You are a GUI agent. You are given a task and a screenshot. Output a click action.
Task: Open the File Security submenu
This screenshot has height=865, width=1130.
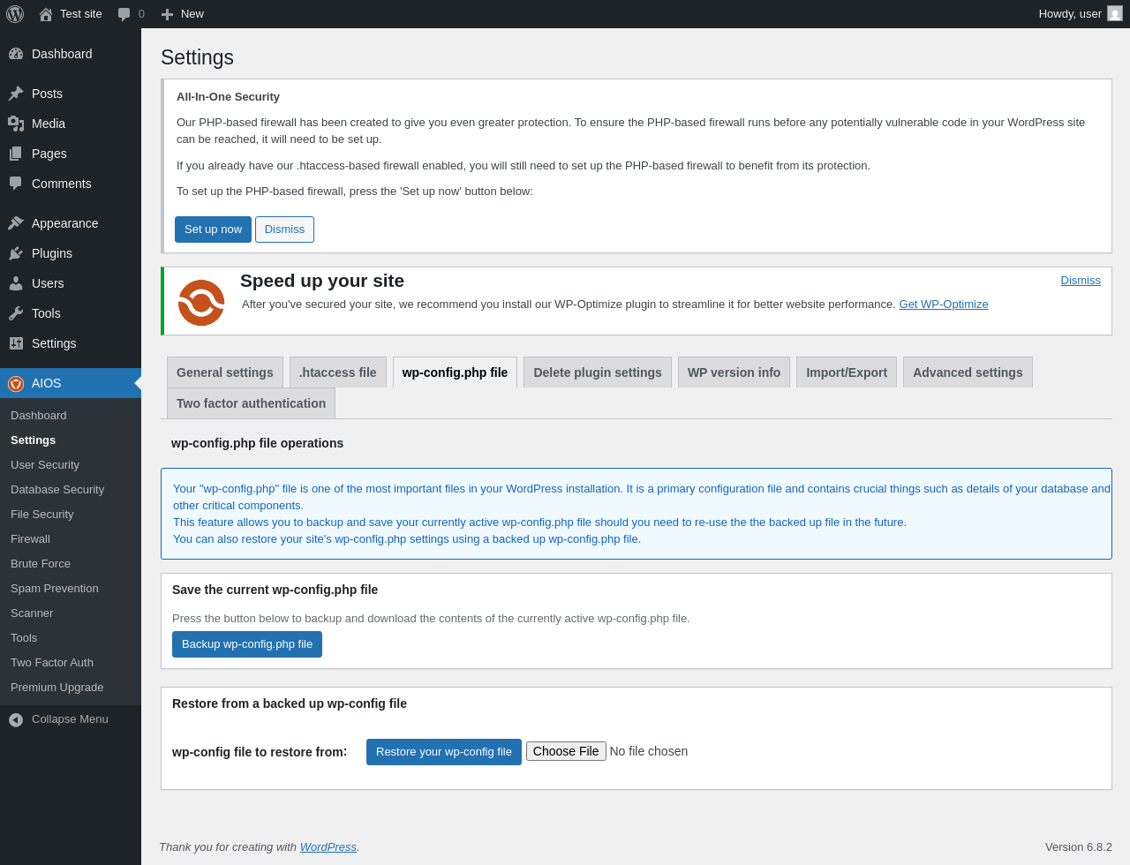pyautogui.click(x=71, y=515)
